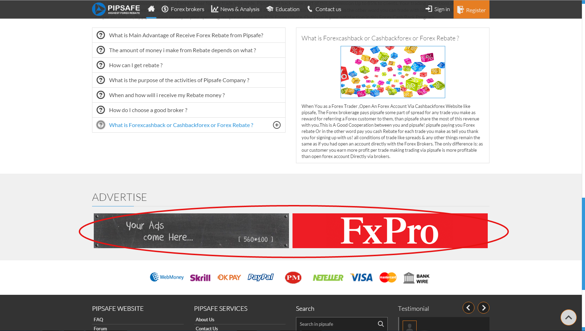Image resolution: width=585 pixels, height=331 pixels.
Task: Go to the Home icon in navbar
Action: [151, 9]
